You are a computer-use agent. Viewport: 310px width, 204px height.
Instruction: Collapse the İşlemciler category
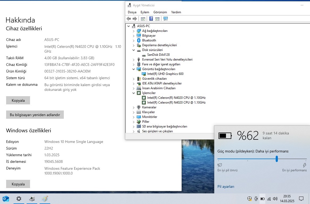coord(134,93)
